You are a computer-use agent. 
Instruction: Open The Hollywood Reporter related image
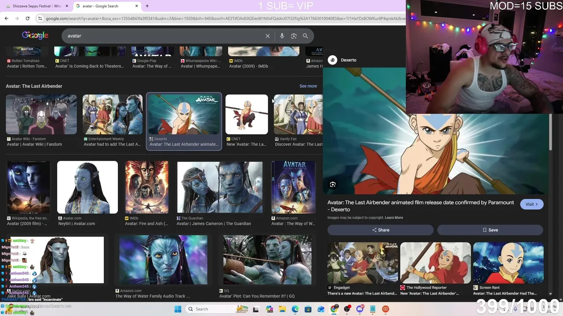[x=435, y=262]
